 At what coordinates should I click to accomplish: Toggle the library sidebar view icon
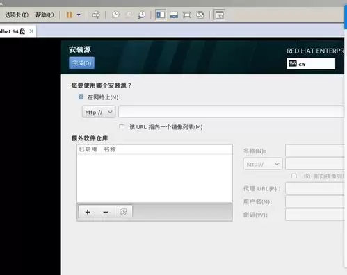coord(161,15)
